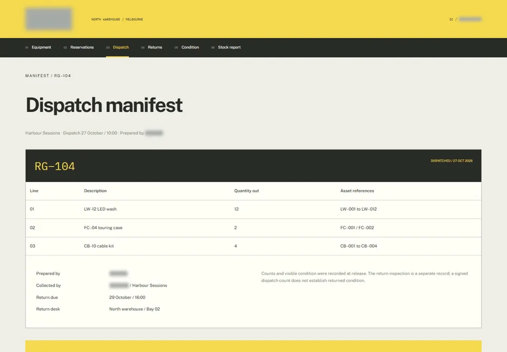Image resolution: width=507 pixels, height=352 pixels.
Task: Select the LW-12 LED wash description
Action: [x=100, y=209]
